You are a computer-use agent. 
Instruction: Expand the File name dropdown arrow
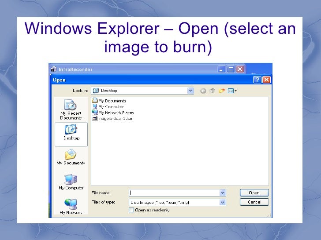tap(223, 193)
